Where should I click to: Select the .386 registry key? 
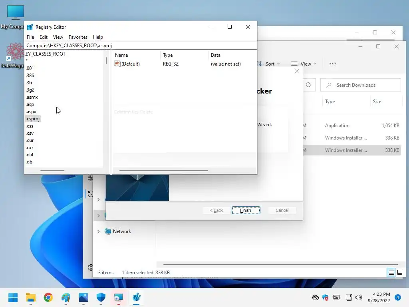(x=30, y=76)
